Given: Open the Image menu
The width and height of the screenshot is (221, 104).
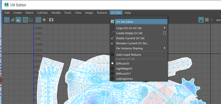Looking at the screenshot, I should coord(89,13).
